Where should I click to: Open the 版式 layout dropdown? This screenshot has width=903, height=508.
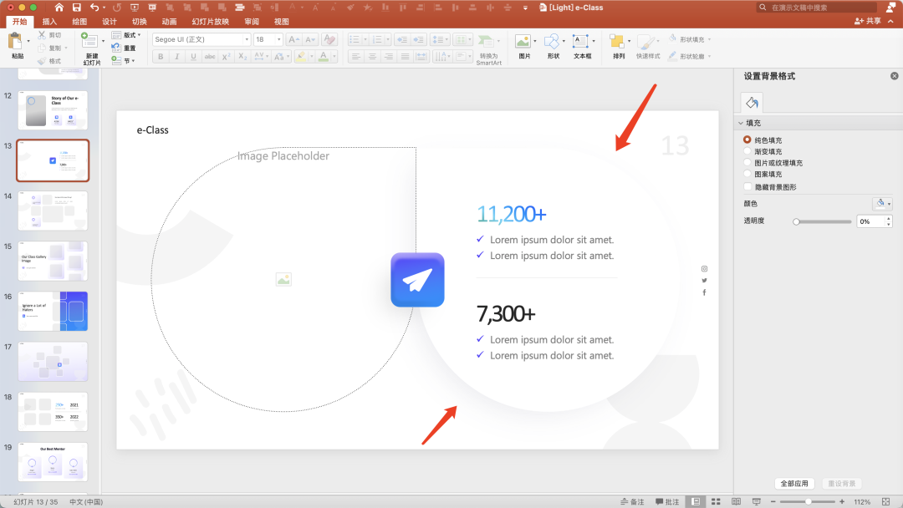(126, 35)
